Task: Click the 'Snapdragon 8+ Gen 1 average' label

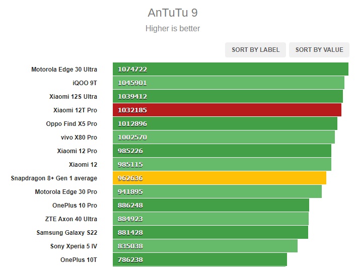Action: 54,178
